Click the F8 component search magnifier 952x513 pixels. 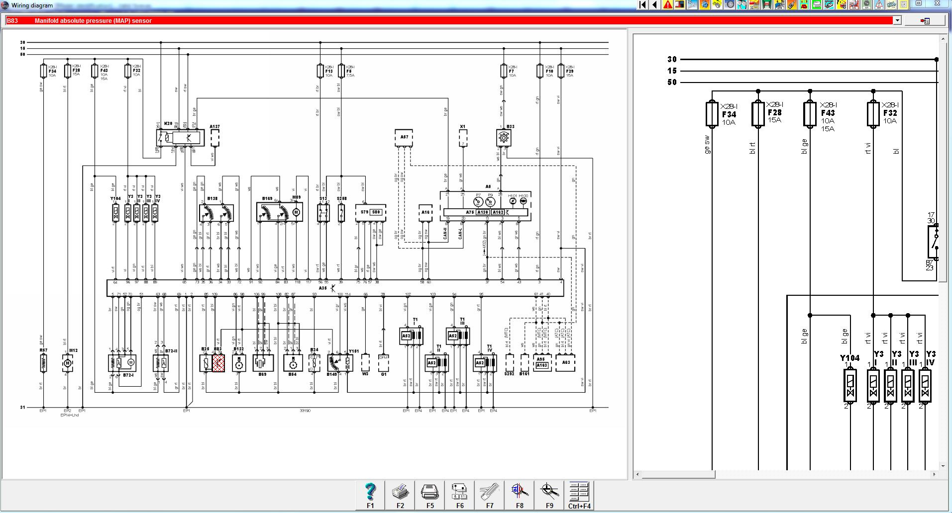[x=520, y=496]
